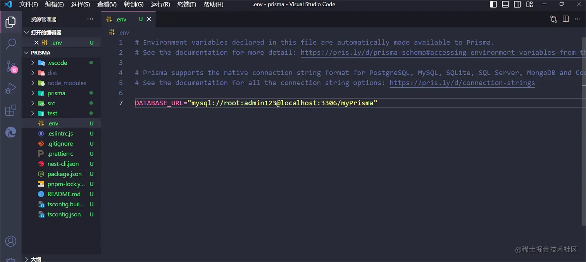Open the View (查看) menu
Screen dimensions: 586x262
(107, 4)
